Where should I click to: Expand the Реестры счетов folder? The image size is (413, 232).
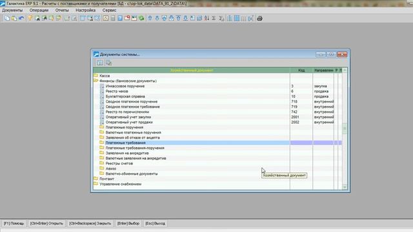coord(102,163)
